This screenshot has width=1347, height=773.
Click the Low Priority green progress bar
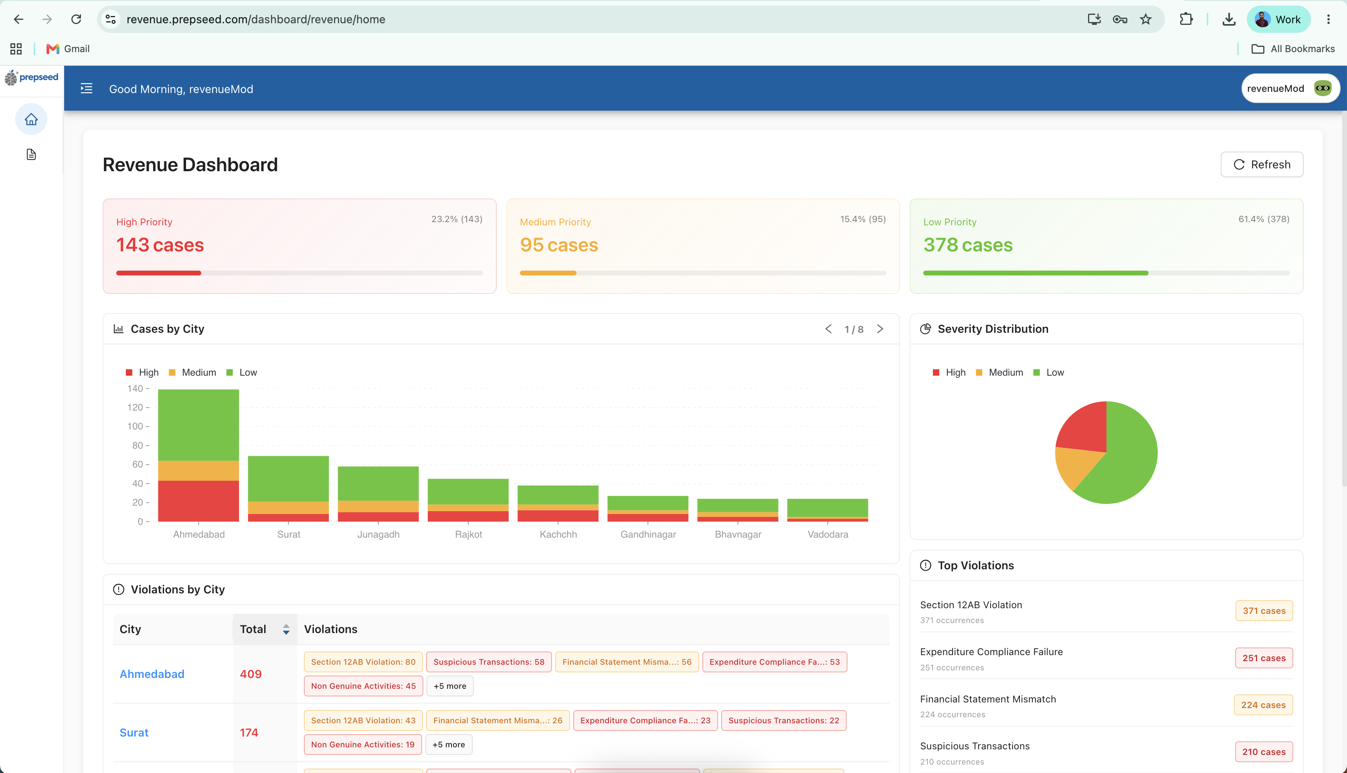point(1036,273)
